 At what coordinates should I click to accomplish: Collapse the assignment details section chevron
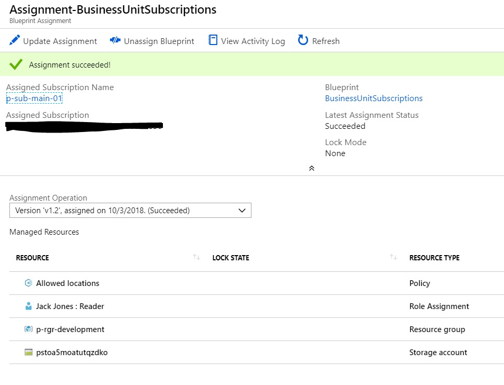(312, 168)
